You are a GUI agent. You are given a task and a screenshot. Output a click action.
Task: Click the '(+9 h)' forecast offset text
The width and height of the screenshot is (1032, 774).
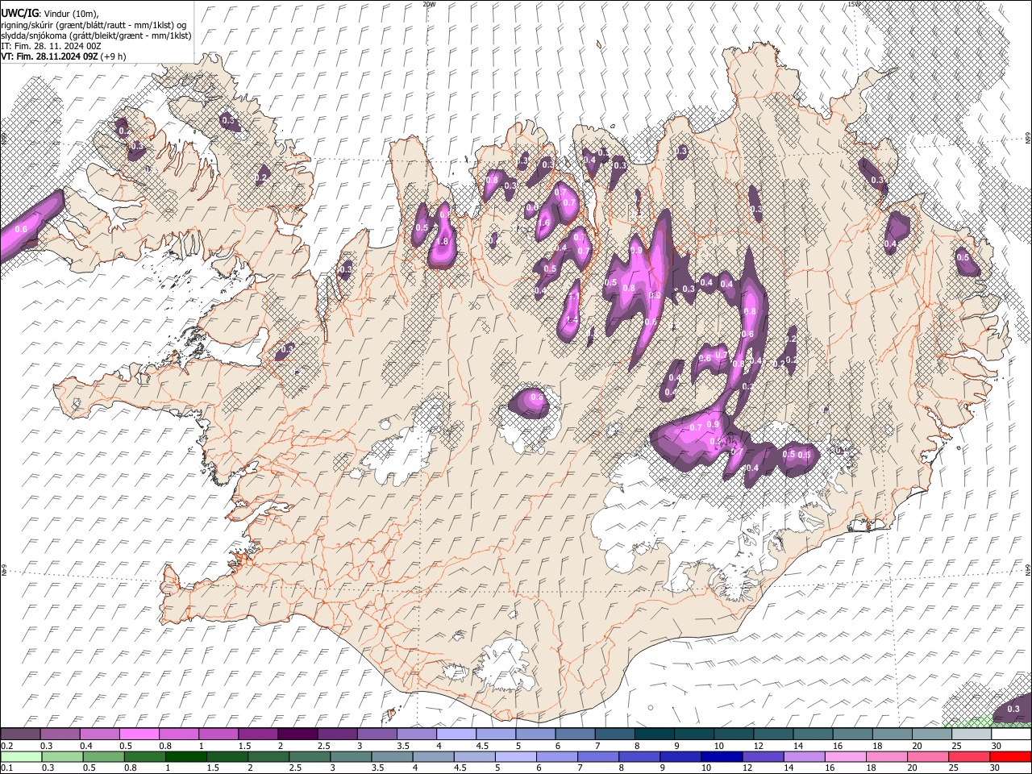coord(114,56)
